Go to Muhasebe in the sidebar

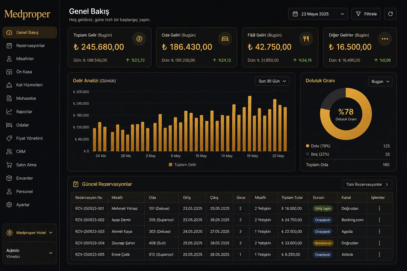(x=30, y=98)
